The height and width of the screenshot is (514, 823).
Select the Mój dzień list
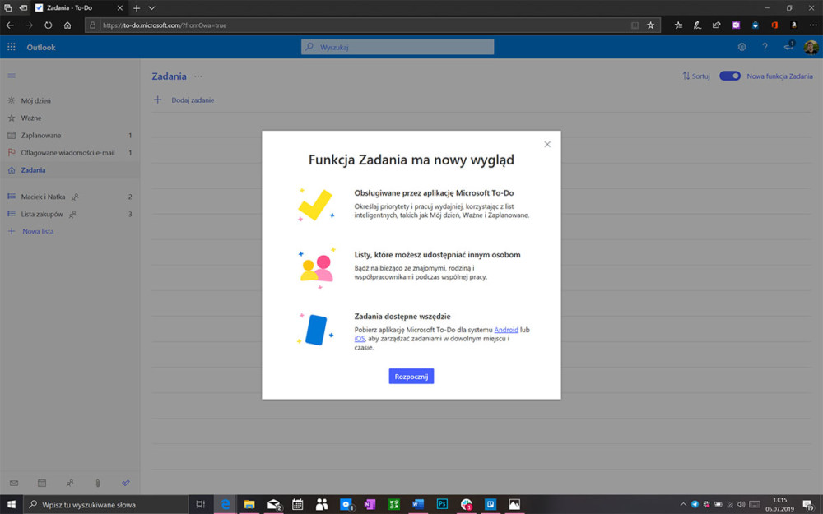[x=70, y=100]
